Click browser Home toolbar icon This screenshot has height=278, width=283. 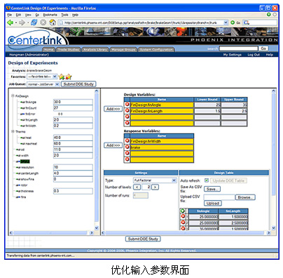[x=53, y=22]
